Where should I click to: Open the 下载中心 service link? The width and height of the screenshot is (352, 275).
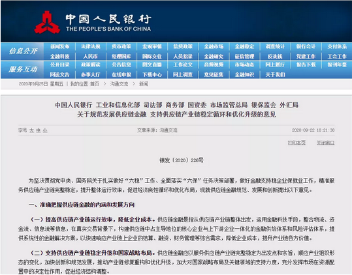152,74
